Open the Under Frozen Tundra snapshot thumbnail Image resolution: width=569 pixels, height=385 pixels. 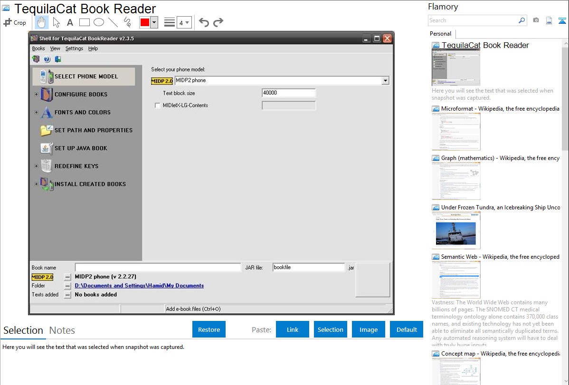pos(456,230)
